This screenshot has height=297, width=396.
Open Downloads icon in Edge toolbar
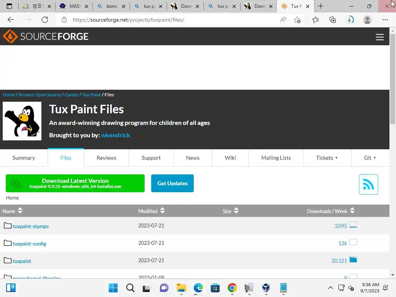(350, 20)
